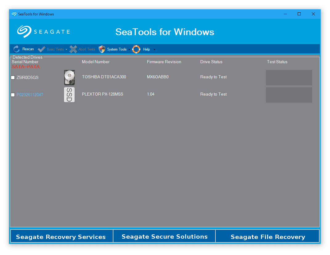The image size is (330, 255).
Task: Open Seagate Recovery Services
Action: pos(62,236)
